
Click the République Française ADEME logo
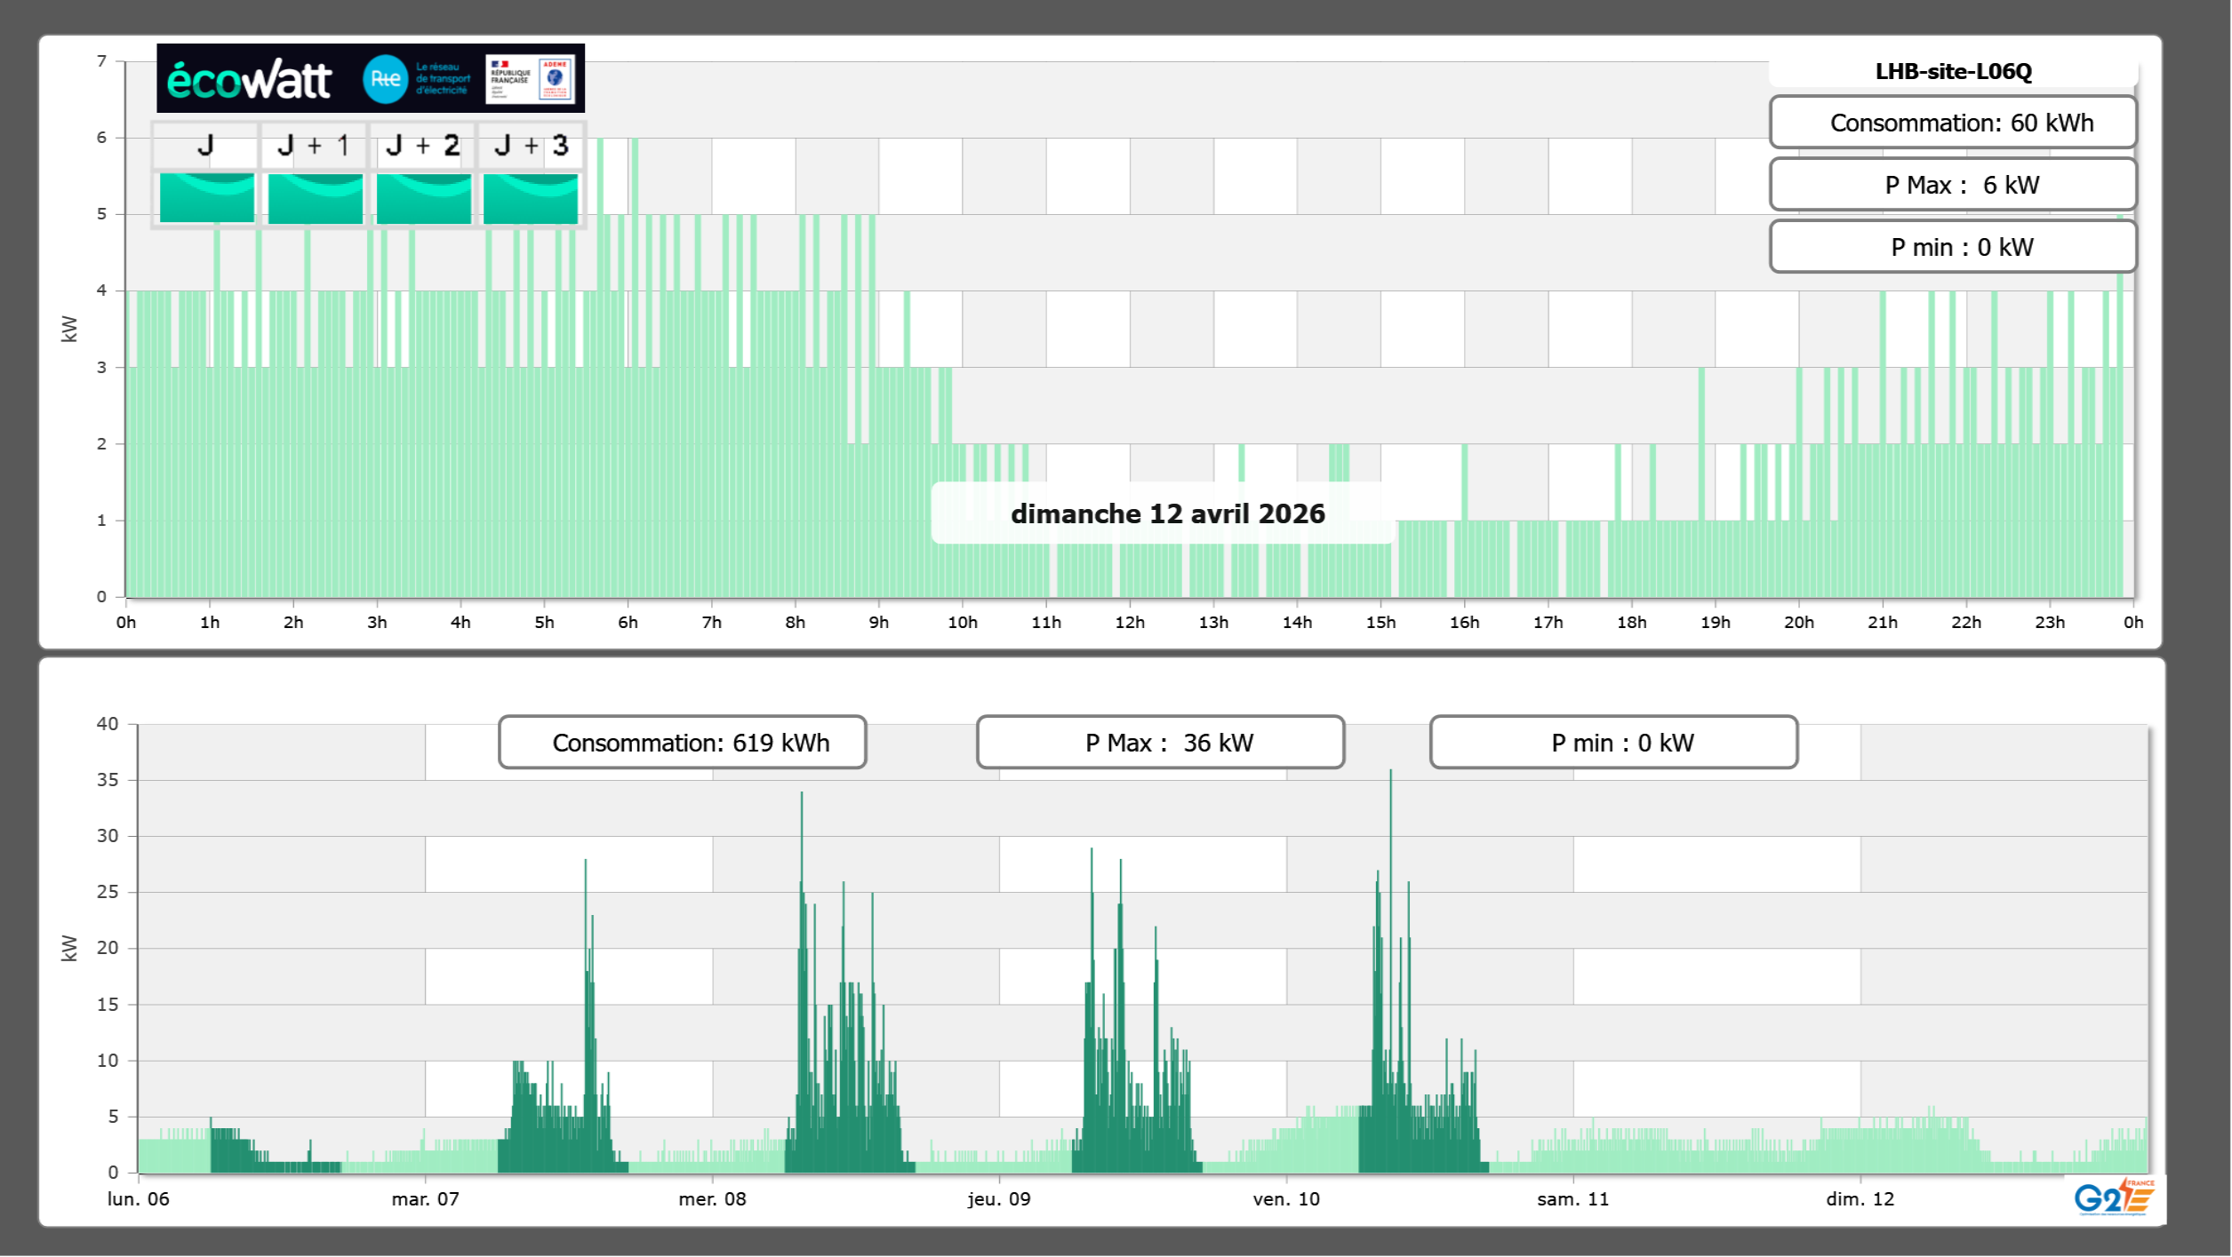coord(530,79)
